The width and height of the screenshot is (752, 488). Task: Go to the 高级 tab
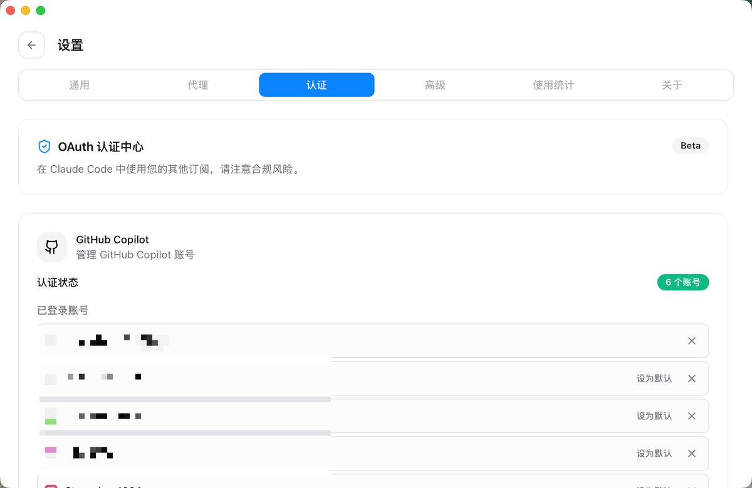(x=435, y=85)
